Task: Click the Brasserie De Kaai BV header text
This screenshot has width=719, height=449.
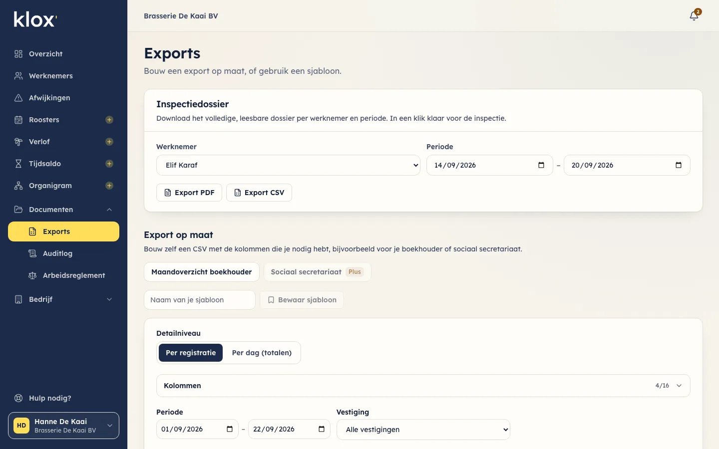Action: point(181,16)
